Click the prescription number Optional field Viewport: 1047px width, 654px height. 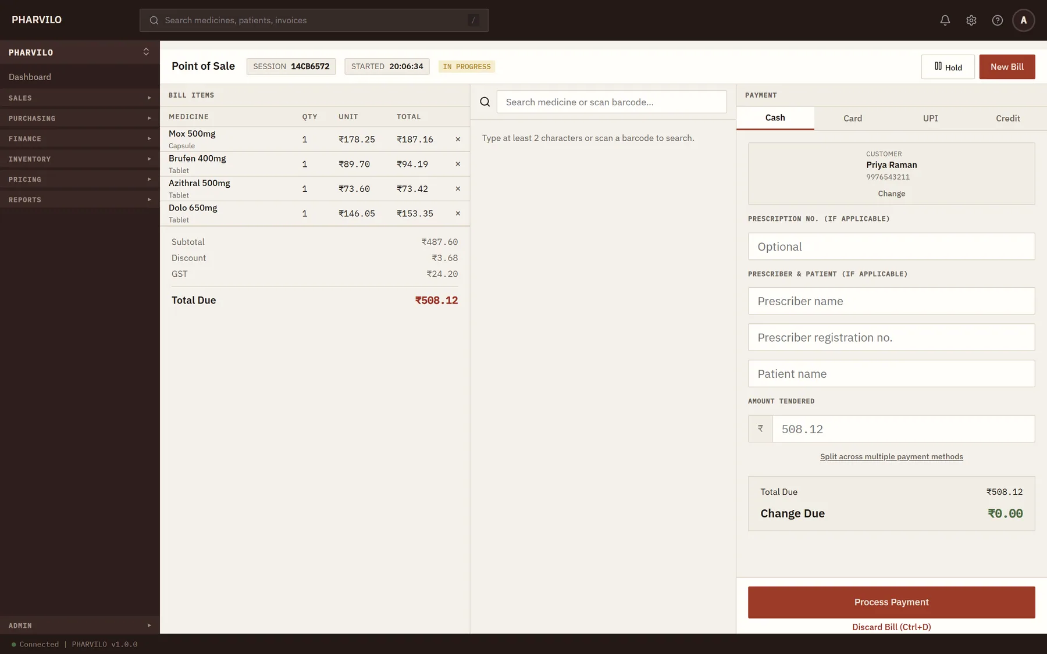[891, 246]
